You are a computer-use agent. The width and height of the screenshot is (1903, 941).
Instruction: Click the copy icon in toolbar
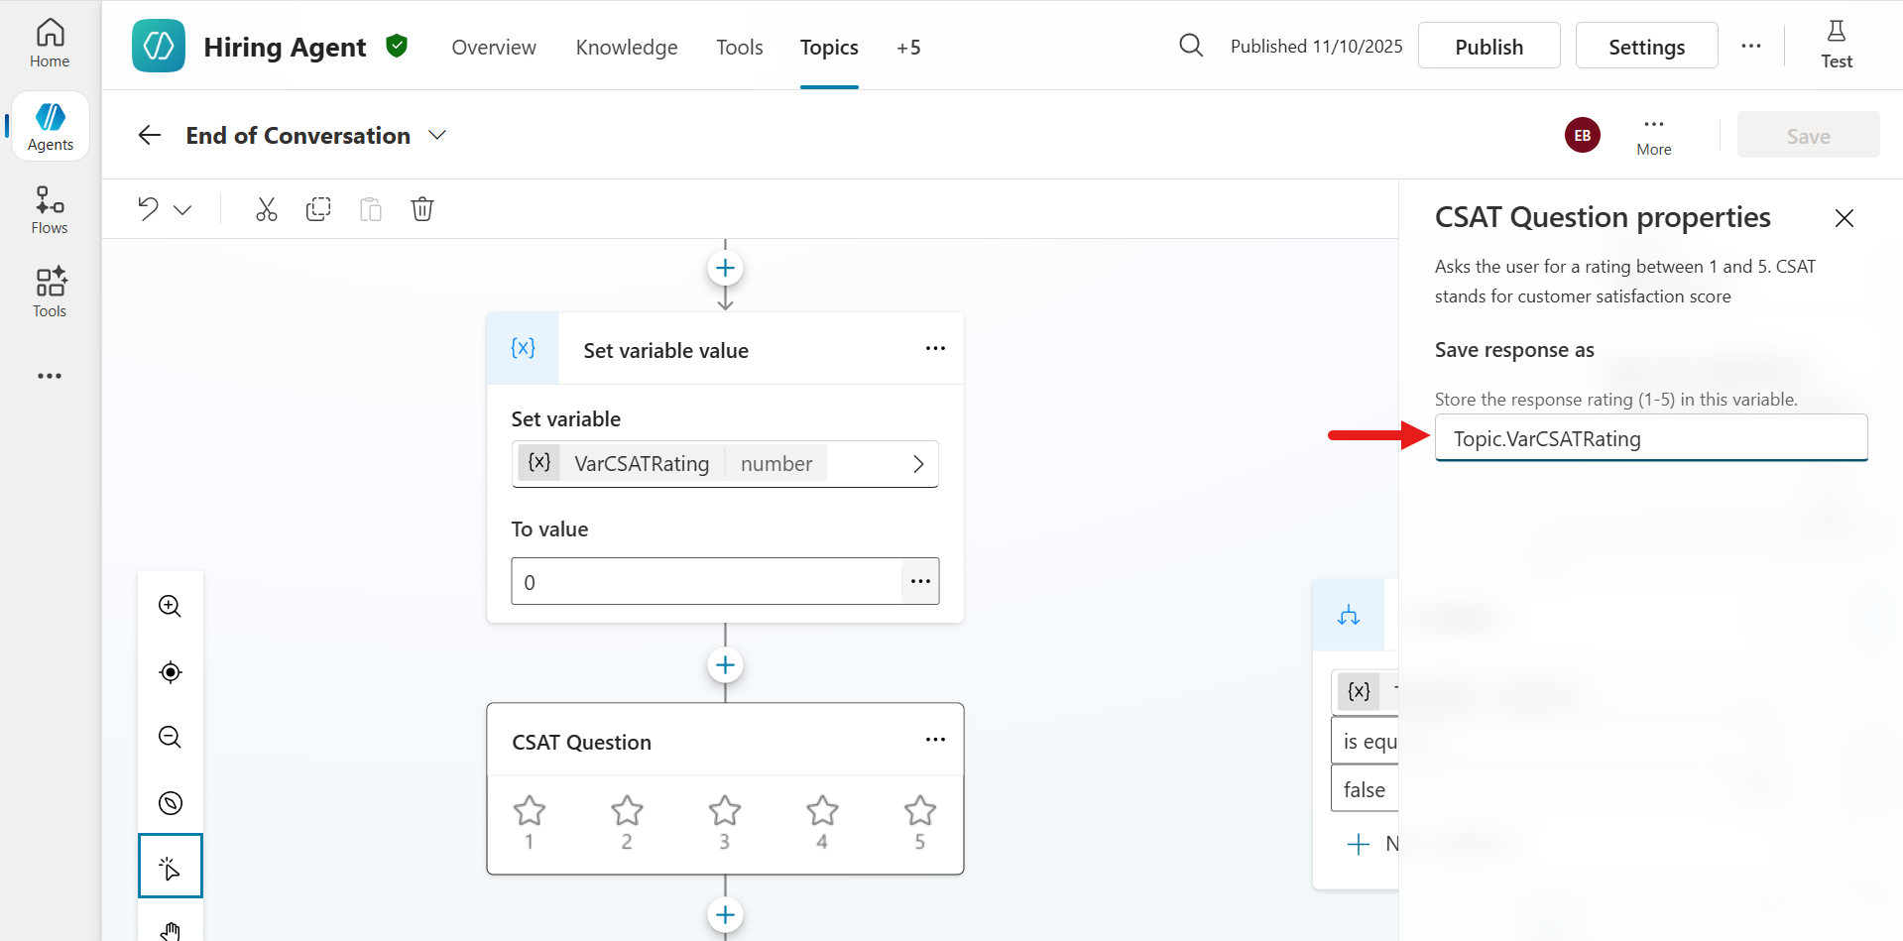318,209
